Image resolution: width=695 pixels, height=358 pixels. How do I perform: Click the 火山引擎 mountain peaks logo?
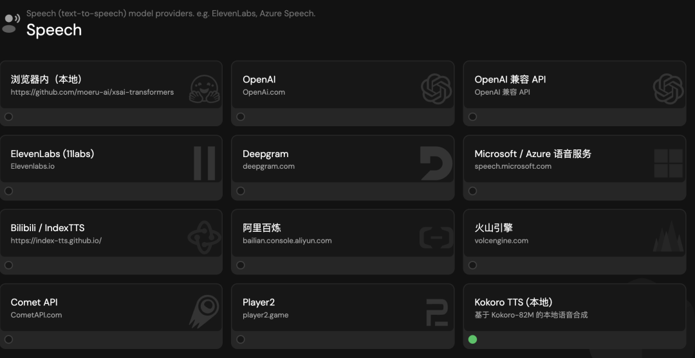pyautogui.click(x=668, y=237)
